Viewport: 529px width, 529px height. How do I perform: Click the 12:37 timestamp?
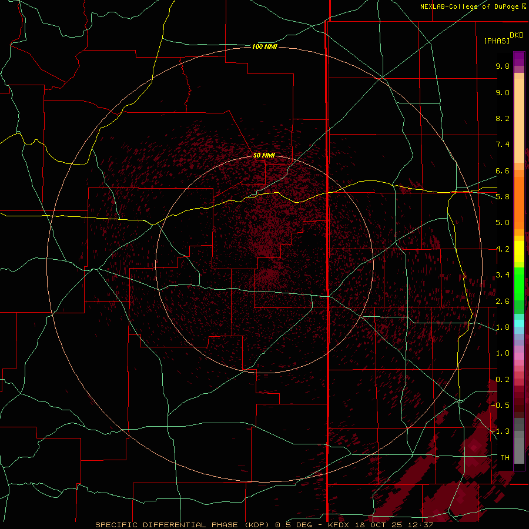(421, 525)
